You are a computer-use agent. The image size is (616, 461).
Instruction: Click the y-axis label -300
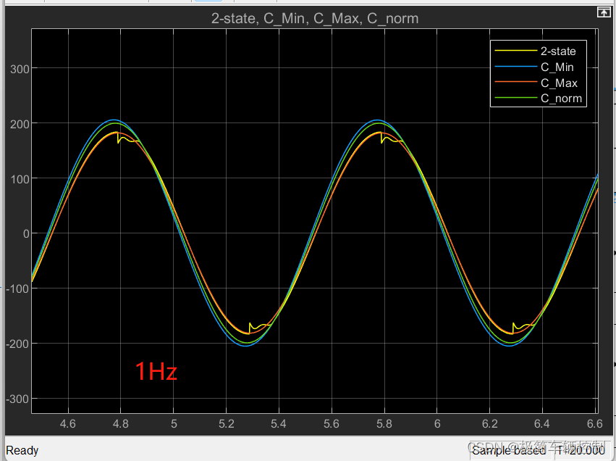click(18, 399)
